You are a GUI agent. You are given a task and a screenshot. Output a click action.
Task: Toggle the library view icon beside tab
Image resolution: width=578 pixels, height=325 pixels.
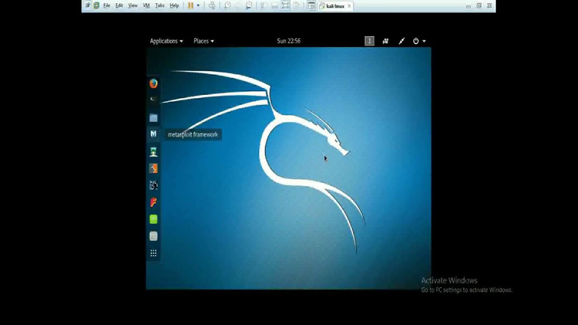click(x=311, y=6)
